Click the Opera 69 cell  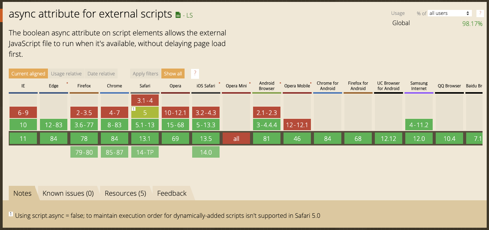coord(175,139)
